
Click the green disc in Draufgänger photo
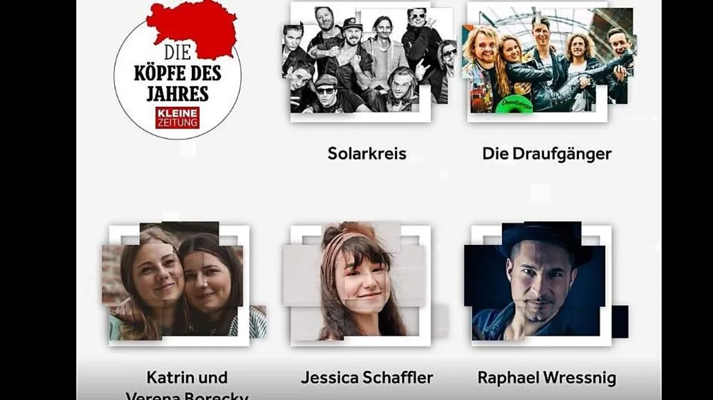click(513, 104)
